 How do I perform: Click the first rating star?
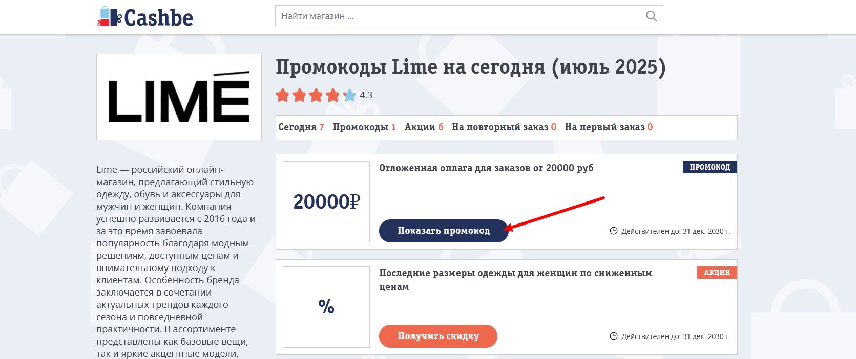(283, 95)
